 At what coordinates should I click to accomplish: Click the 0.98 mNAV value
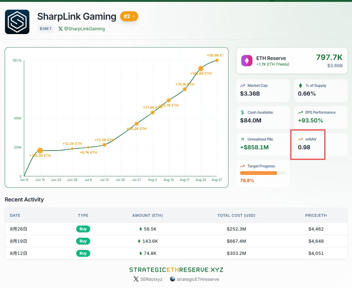tap(304, 147)
